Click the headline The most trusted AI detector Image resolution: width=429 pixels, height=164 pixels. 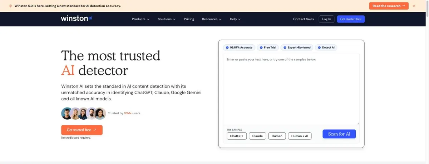coord(111,63)
